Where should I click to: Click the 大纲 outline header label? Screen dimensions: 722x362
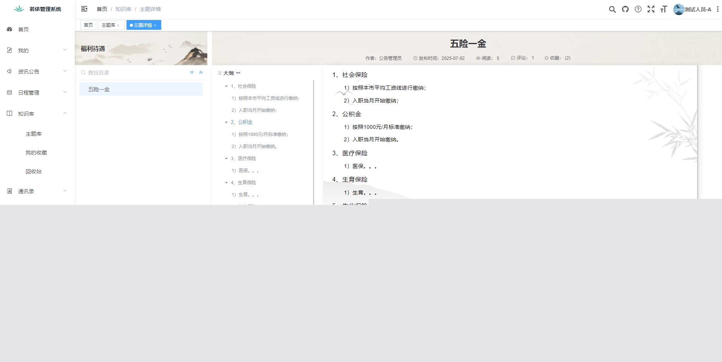[x=228, y=73]
